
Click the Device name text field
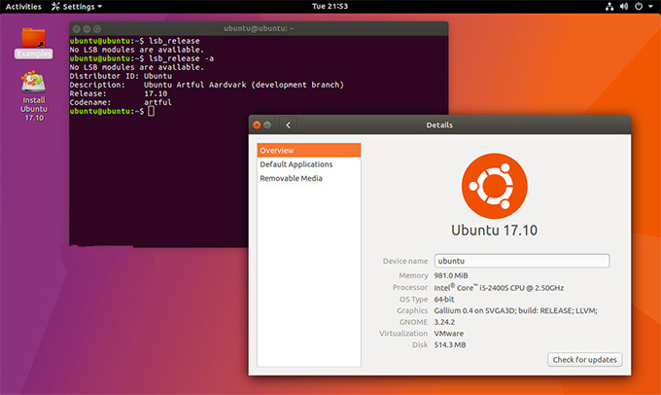point(521,261)
